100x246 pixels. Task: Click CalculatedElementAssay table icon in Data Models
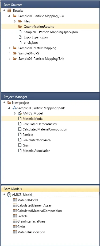pos(15,205)
